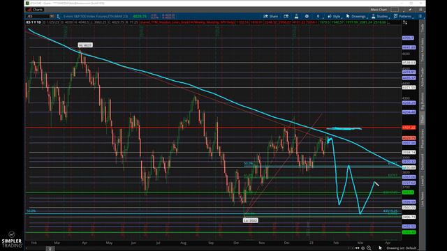Open the chart toolbar hamburger menu
Viewport: 447px width, 251px height.
point(420,16)
